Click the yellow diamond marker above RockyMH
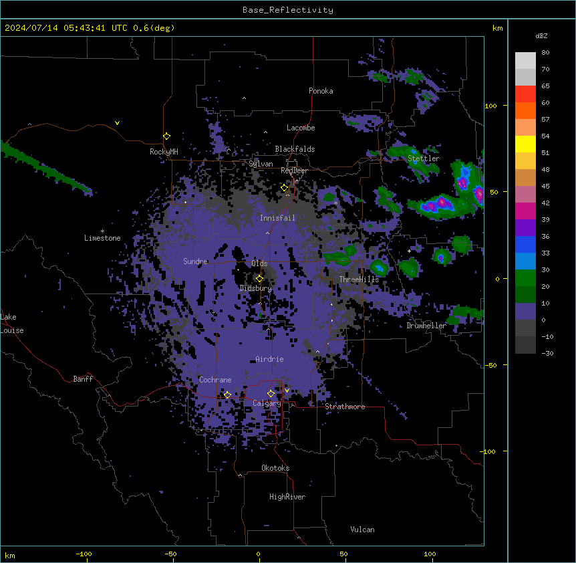576x563 pixels. coord(166,136)
